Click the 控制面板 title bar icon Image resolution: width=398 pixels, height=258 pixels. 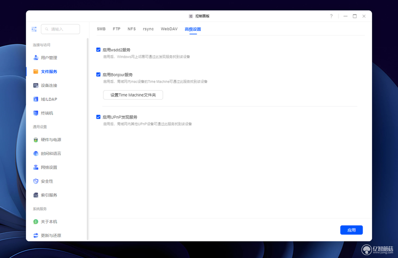[191, 16]
